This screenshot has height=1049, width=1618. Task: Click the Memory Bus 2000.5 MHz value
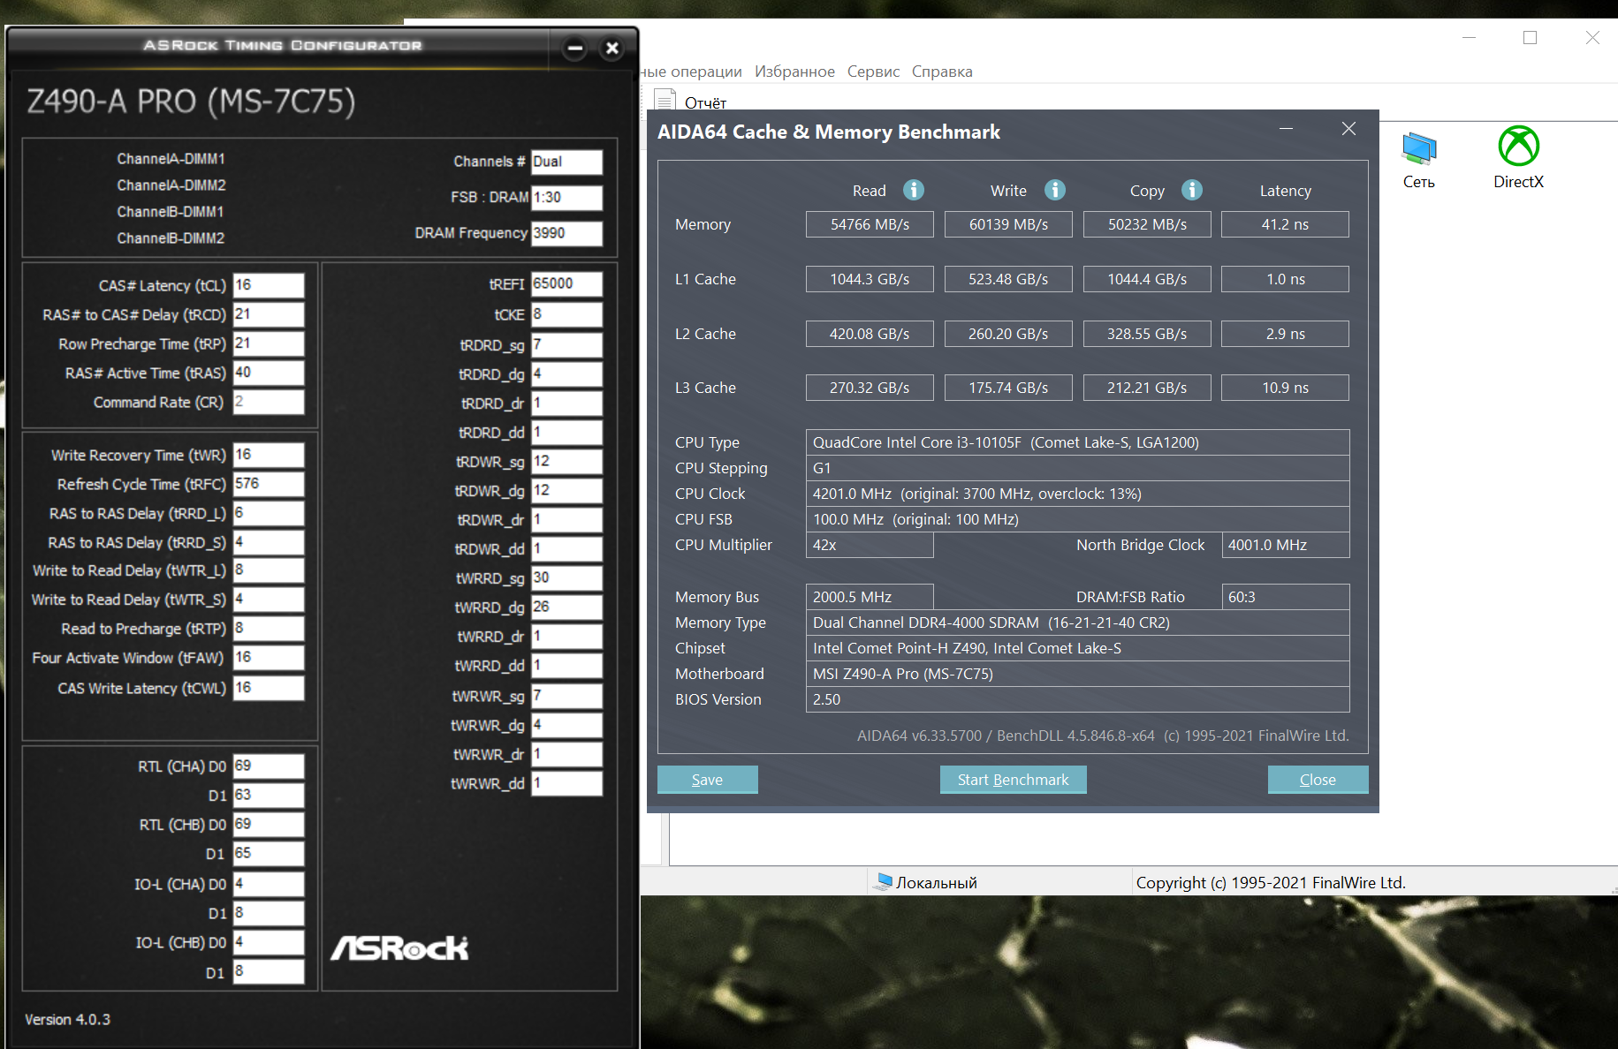[870, 597]
